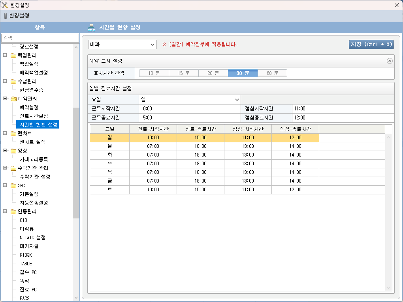Click the 저장 (Ctrl + S) button
This screenshot has height=302, width=403.
click(371, 45)
